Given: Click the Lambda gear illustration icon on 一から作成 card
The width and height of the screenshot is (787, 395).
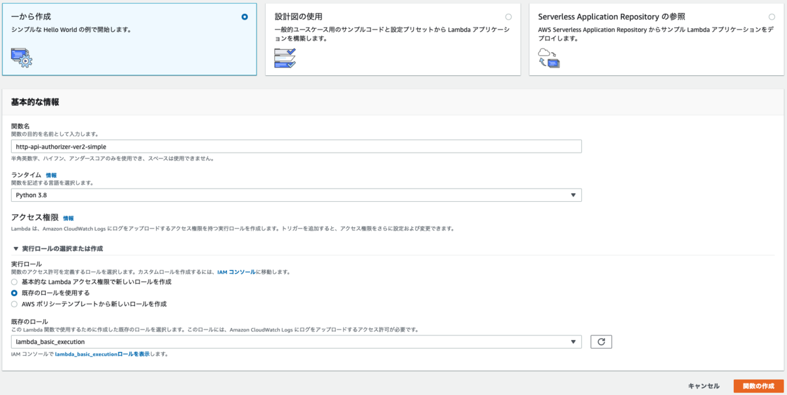Looking at the screenshot, I should click(x=22, y=57).
